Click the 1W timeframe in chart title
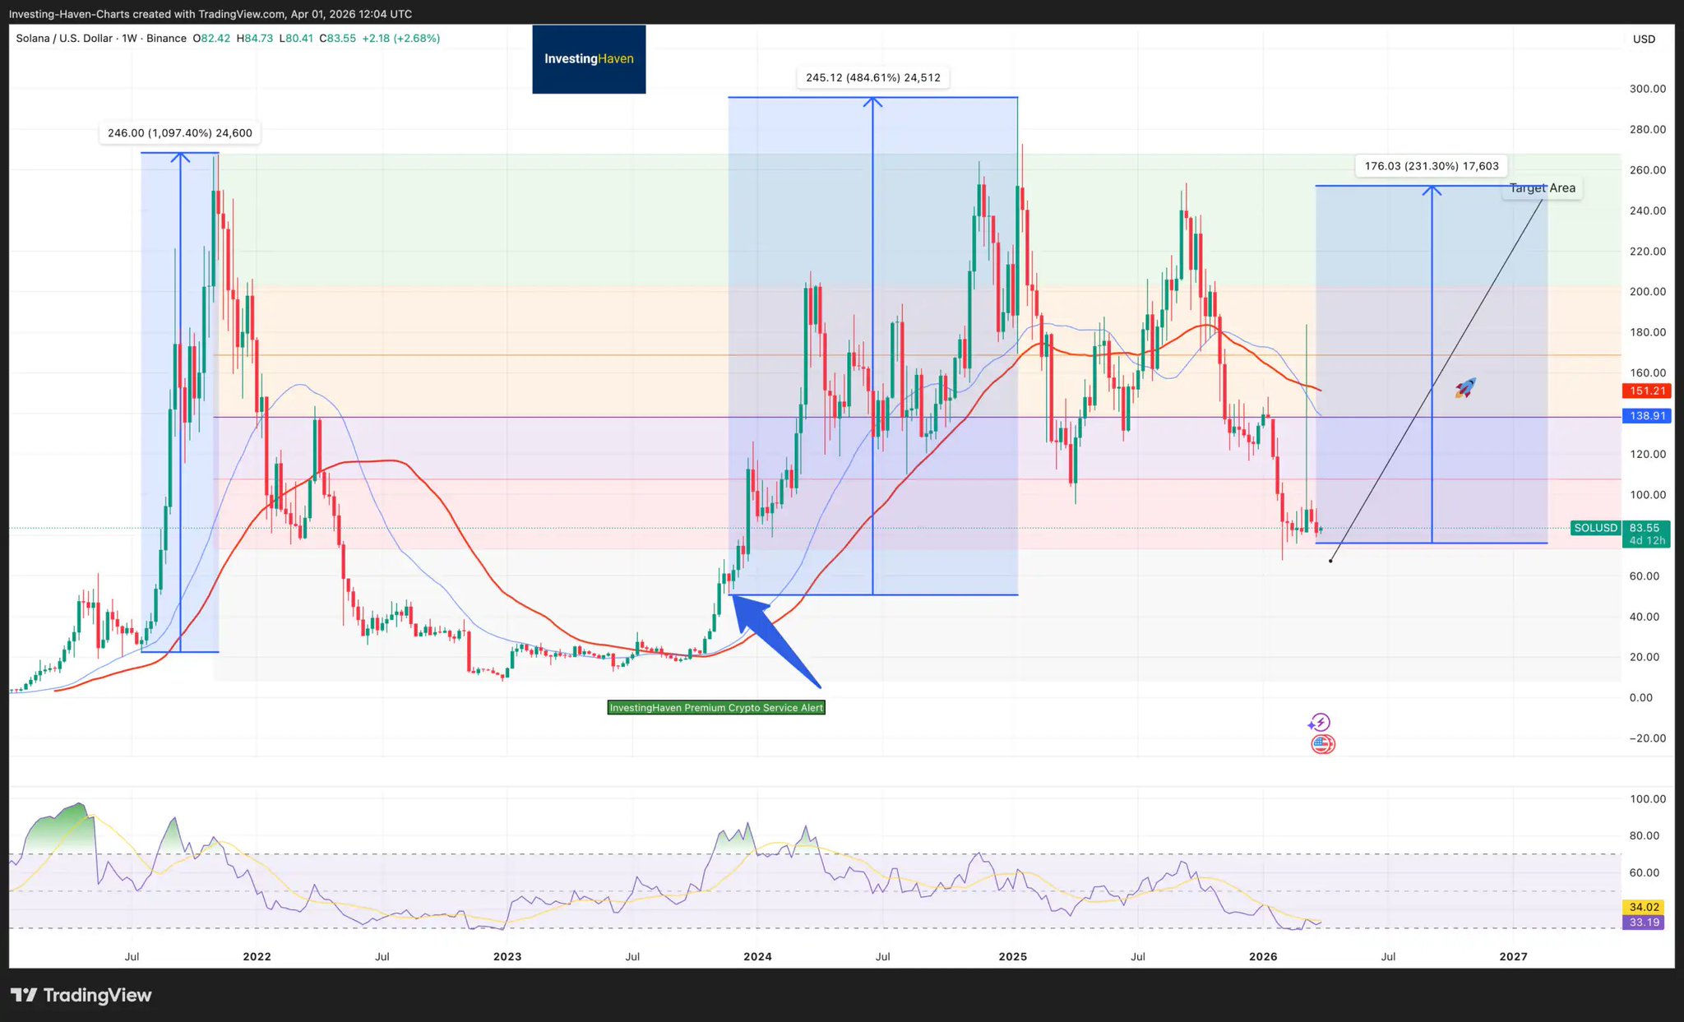Viewport: 1684px width, 1022px height. click(129, 39)
